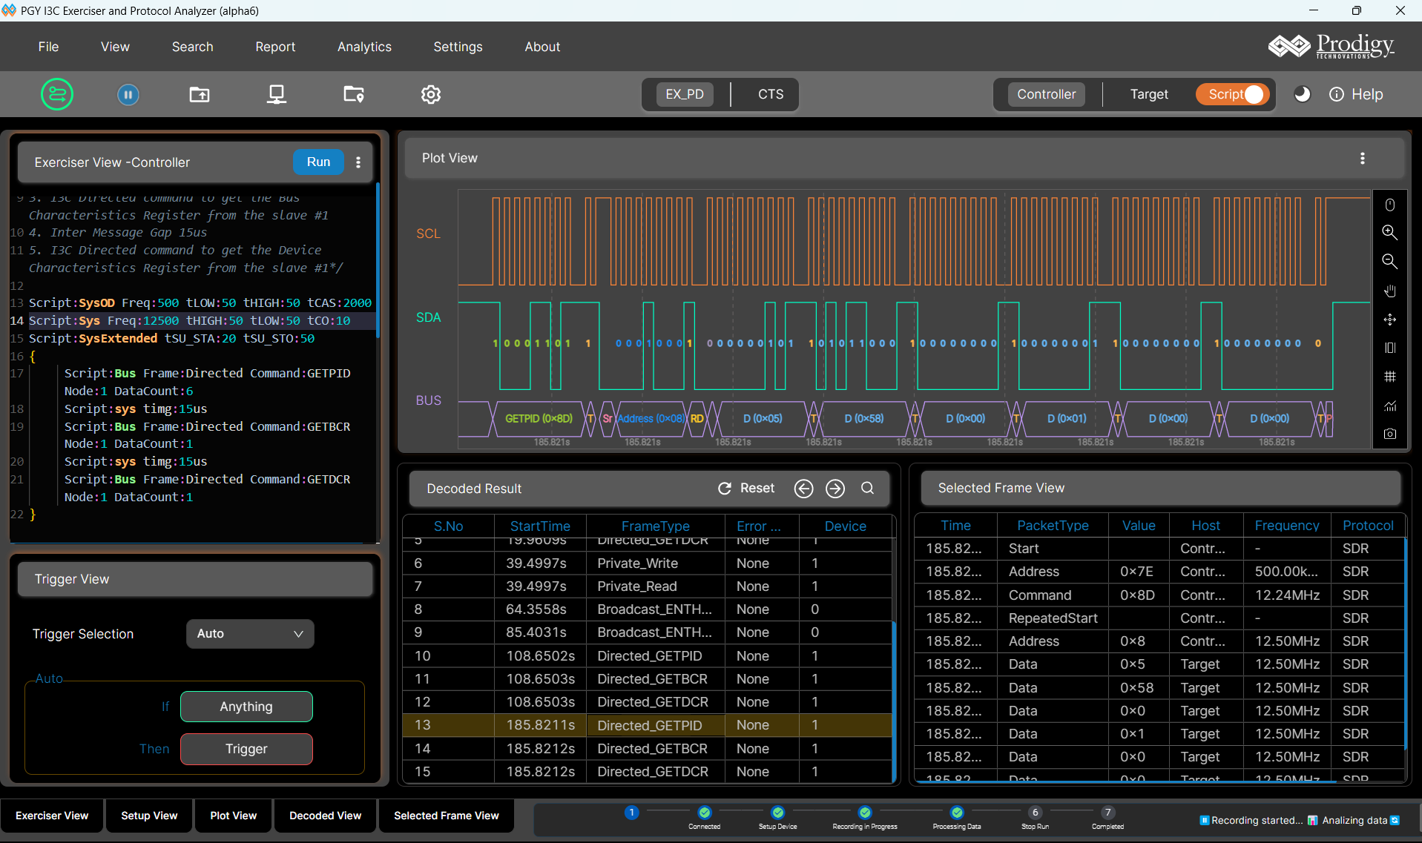Switch to Target mode
Viewport: 1422px width, 843px height.
tap(1148, 94)
